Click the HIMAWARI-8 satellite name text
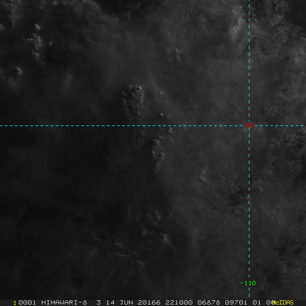This screenshot has height=306, width=306. tap(64, 302)
